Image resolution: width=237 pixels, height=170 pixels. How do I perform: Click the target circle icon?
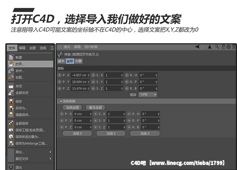click(x=228, y=47)
